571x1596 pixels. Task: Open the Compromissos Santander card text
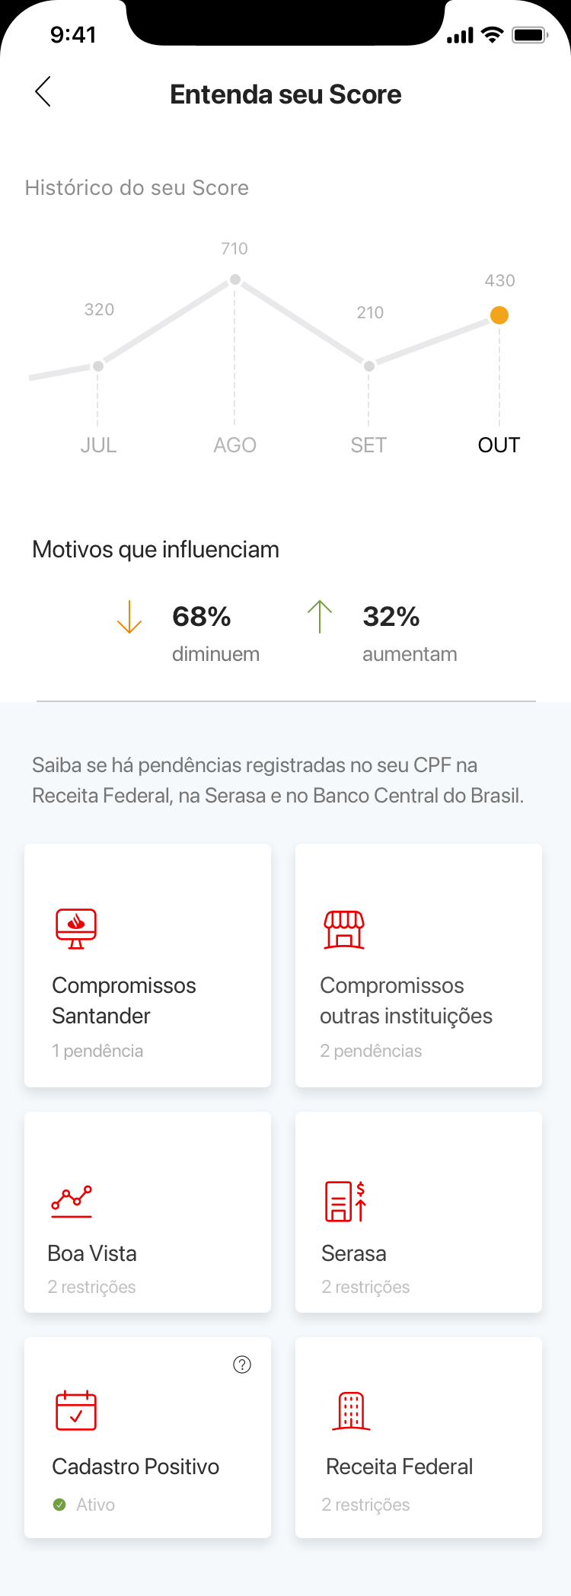[x=124, y=1001]
